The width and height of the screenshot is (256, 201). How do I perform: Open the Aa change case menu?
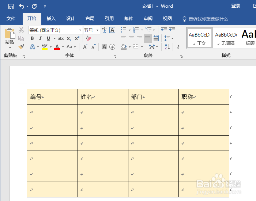click(71, 47)
